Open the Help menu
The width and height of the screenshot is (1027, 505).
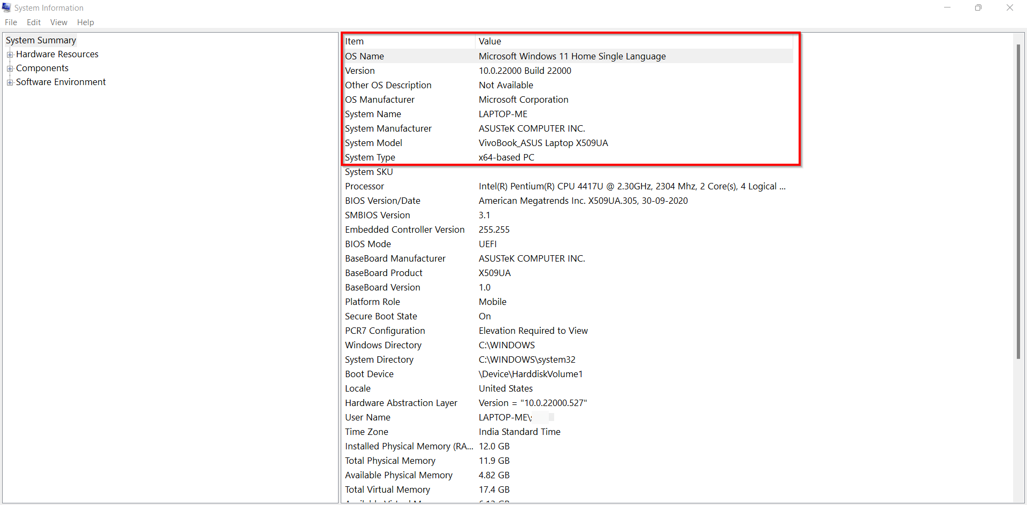[x=86, y=22]
